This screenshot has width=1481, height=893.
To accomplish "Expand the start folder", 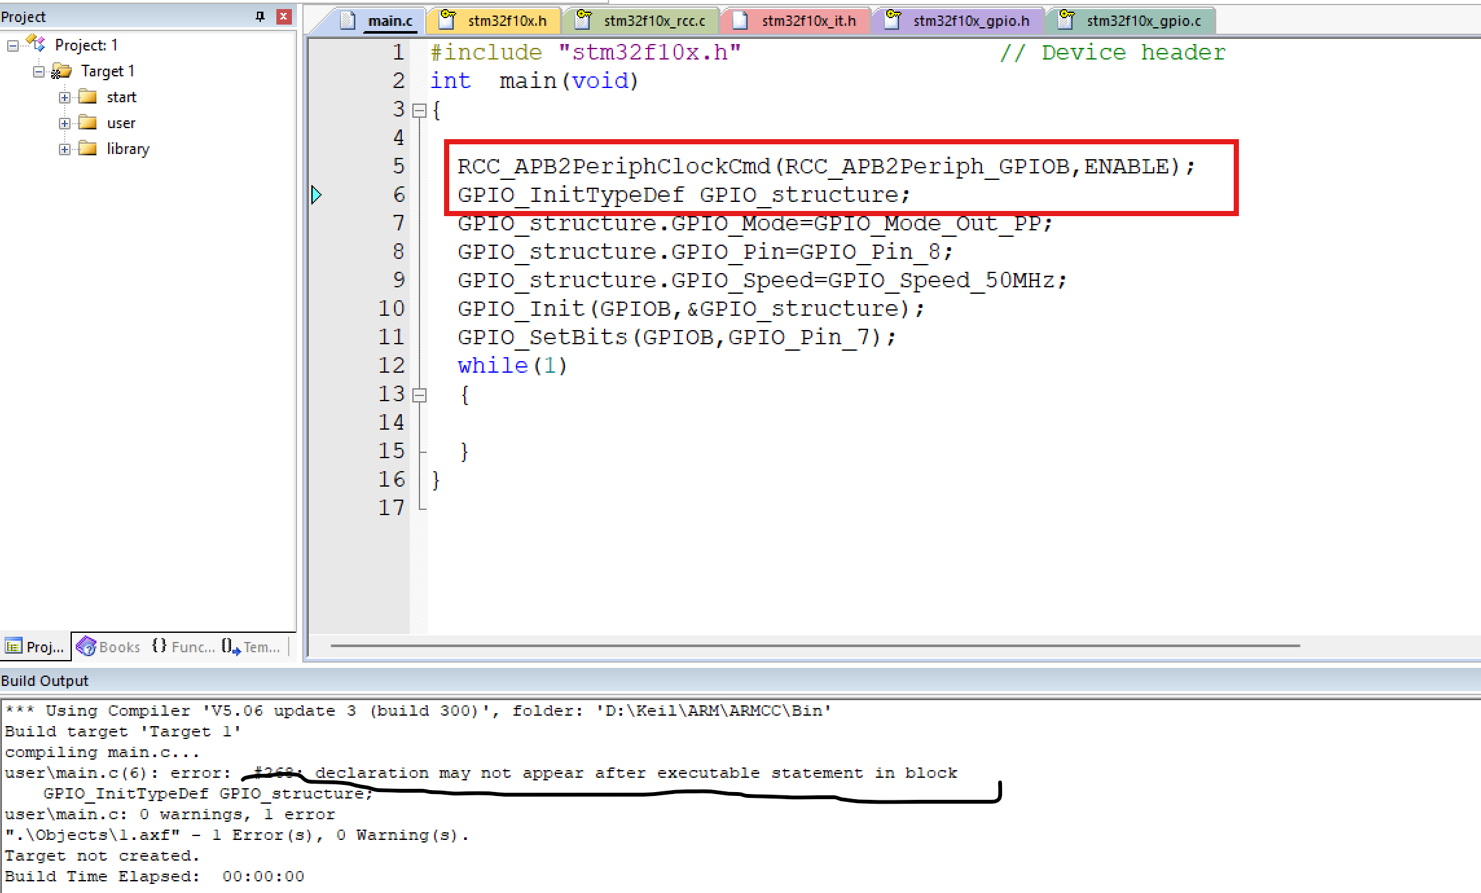I will tap(65, 97).
